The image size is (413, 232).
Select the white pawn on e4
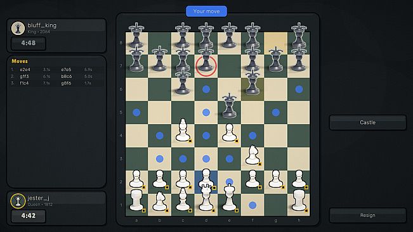click(x=229, y=133)
